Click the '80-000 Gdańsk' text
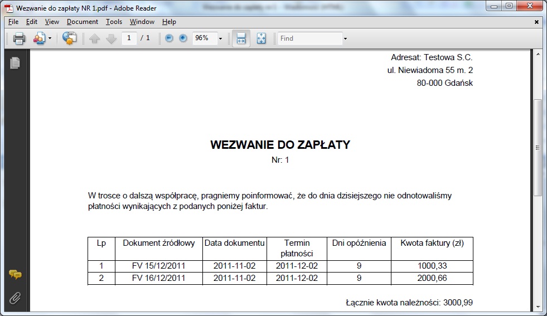Viewport: 547px width, 316px height. point(445,83)
